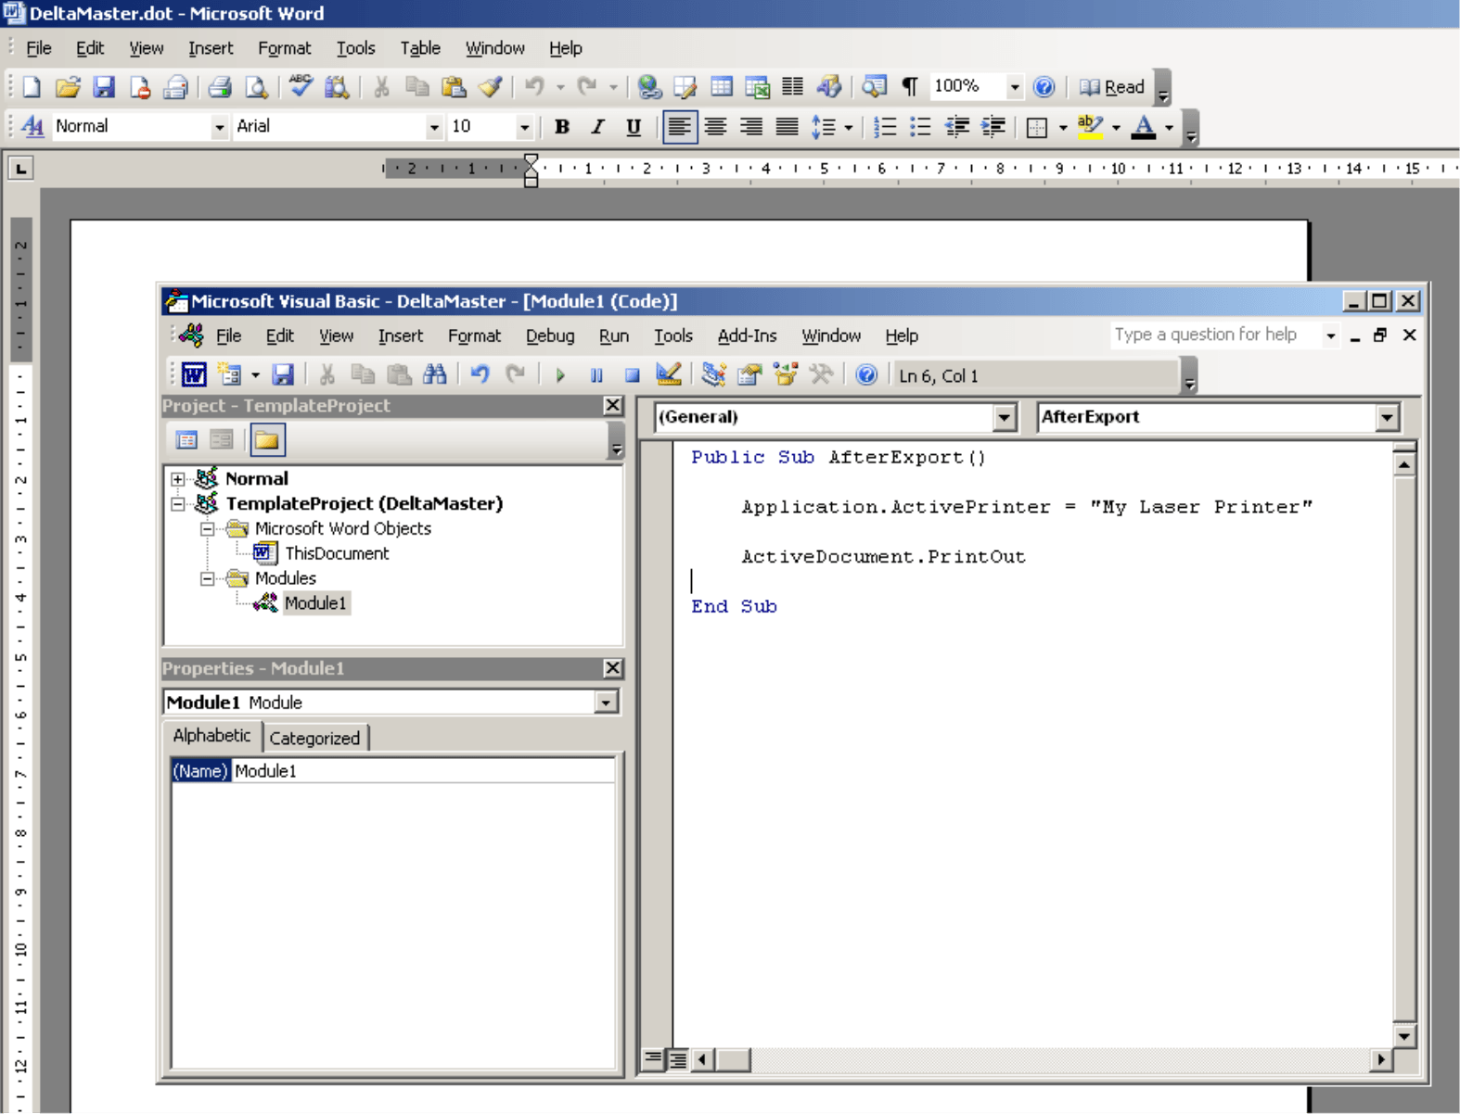This screenshot has width=1460, height=1114.
Task: Click the Type a question for help box
Action: (1216, 335)
